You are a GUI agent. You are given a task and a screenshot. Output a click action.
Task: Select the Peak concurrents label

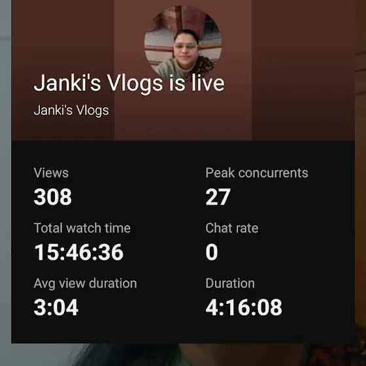click(257, 173)
